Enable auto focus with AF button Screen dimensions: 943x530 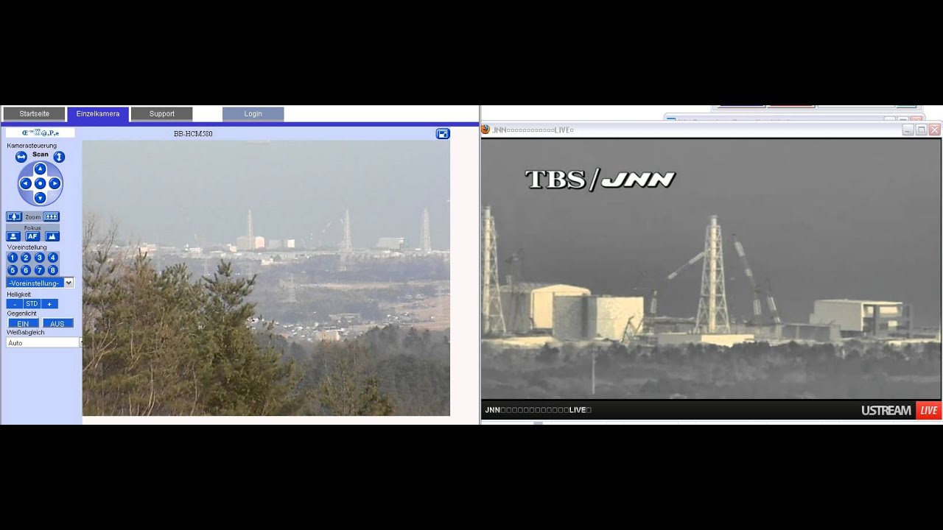pyautogui.click(x=32, y=236)
